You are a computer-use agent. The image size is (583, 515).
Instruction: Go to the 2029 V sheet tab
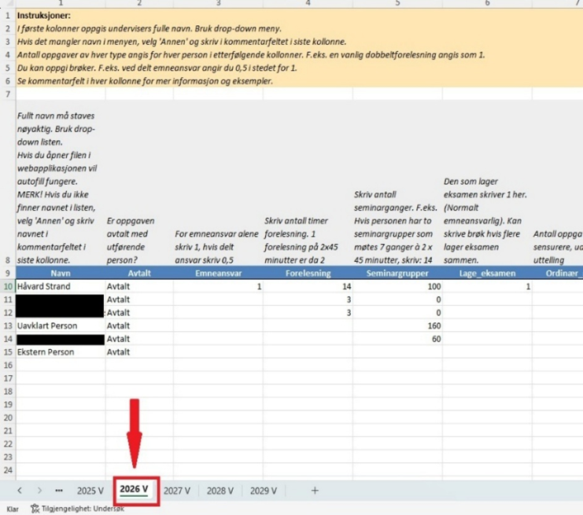point(264,491)
